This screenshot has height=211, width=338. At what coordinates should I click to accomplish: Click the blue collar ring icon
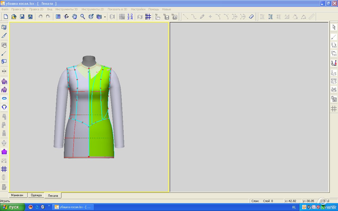point(4,98)
